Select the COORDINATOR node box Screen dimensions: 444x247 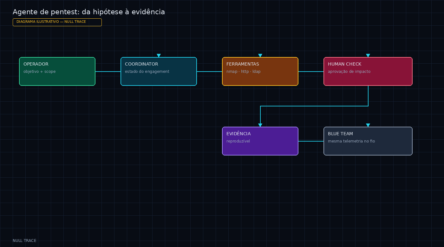[159, 71]
